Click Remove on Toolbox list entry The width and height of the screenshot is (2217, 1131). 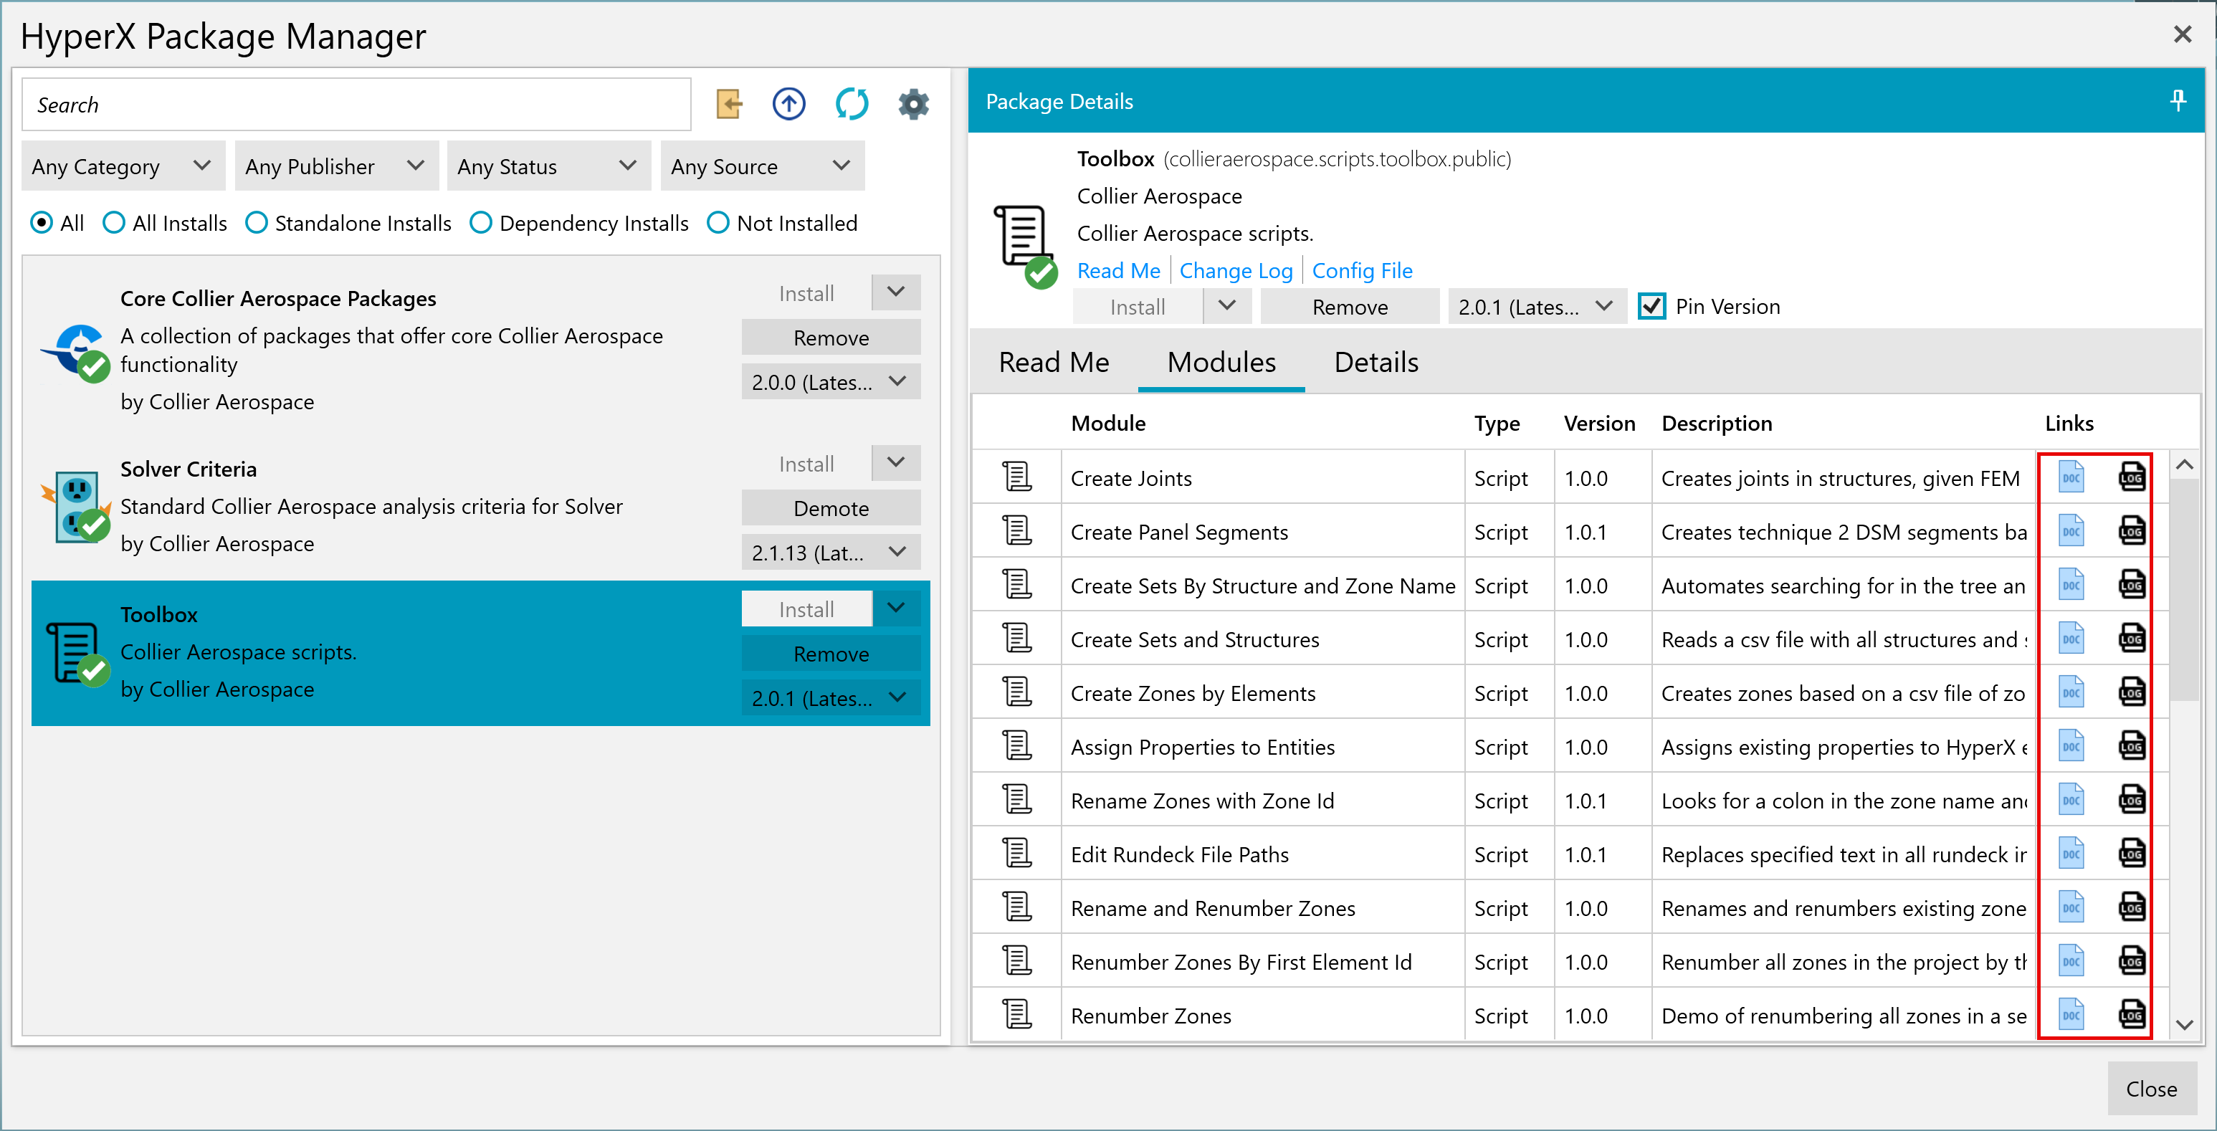click(x=831, y=653)
